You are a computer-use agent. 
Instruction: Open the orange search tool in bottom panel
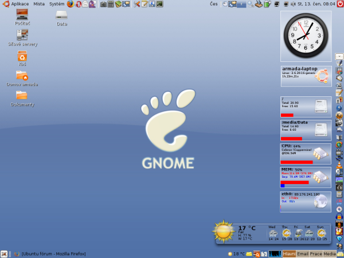click(256, 254)
